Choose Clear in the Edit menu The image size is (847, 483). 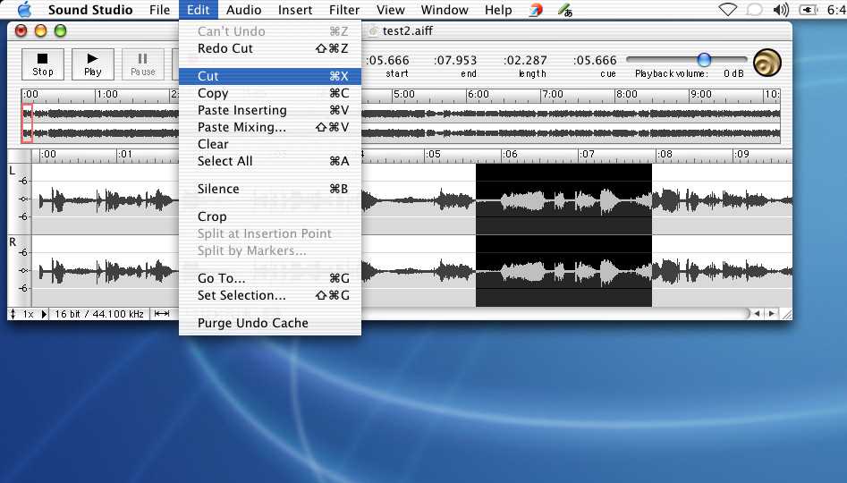[270, 144]
